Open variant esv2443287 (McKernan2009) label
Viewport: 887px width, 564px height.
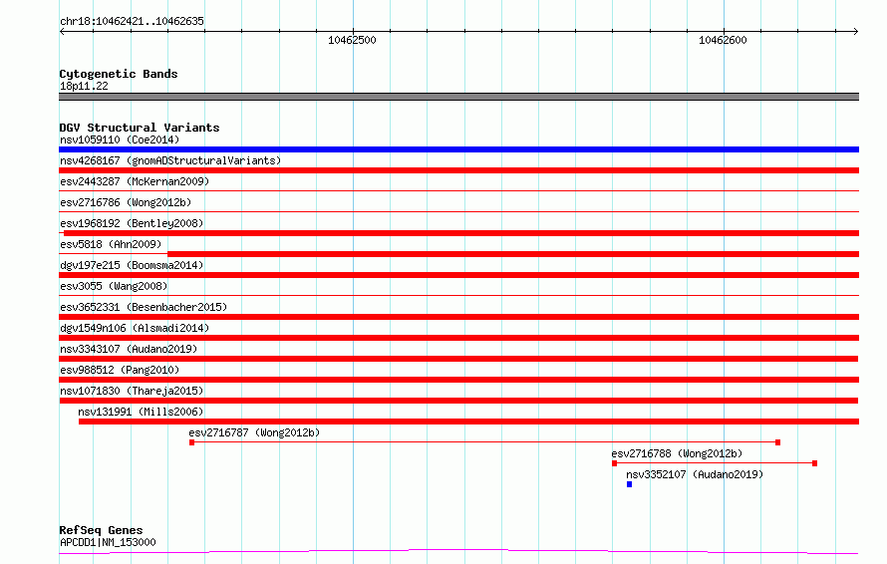[135, 181]
